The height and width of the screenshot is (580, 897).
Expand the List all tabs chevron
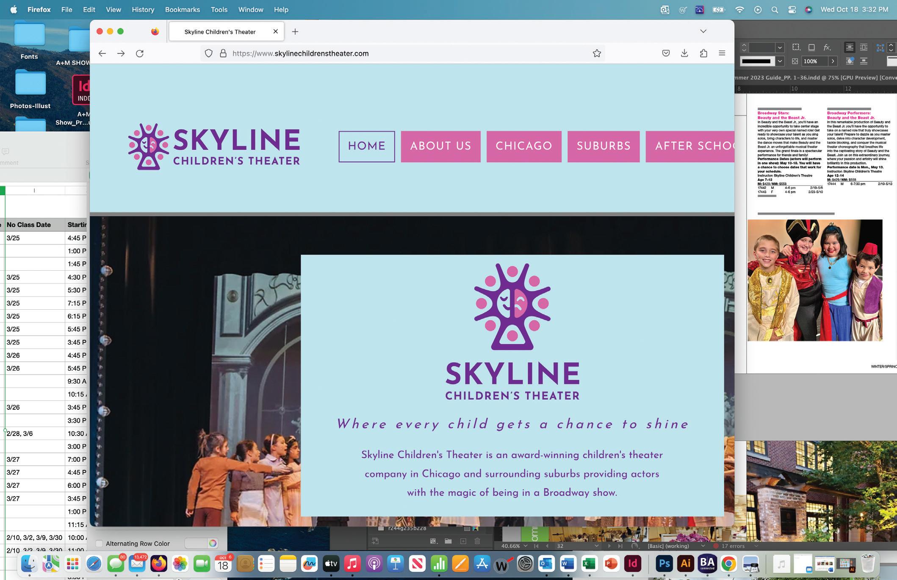(x=703, y=31)
